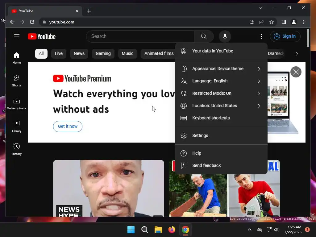Search with your voice microphone icon
316x237 pixels.
point(225,36)
